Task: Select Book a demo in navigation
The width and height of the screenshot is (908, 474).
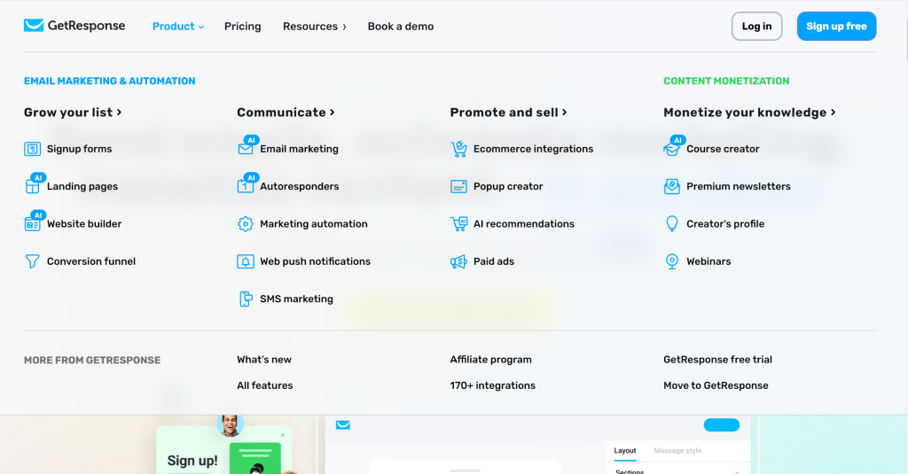Action: (x=401, y=26)
